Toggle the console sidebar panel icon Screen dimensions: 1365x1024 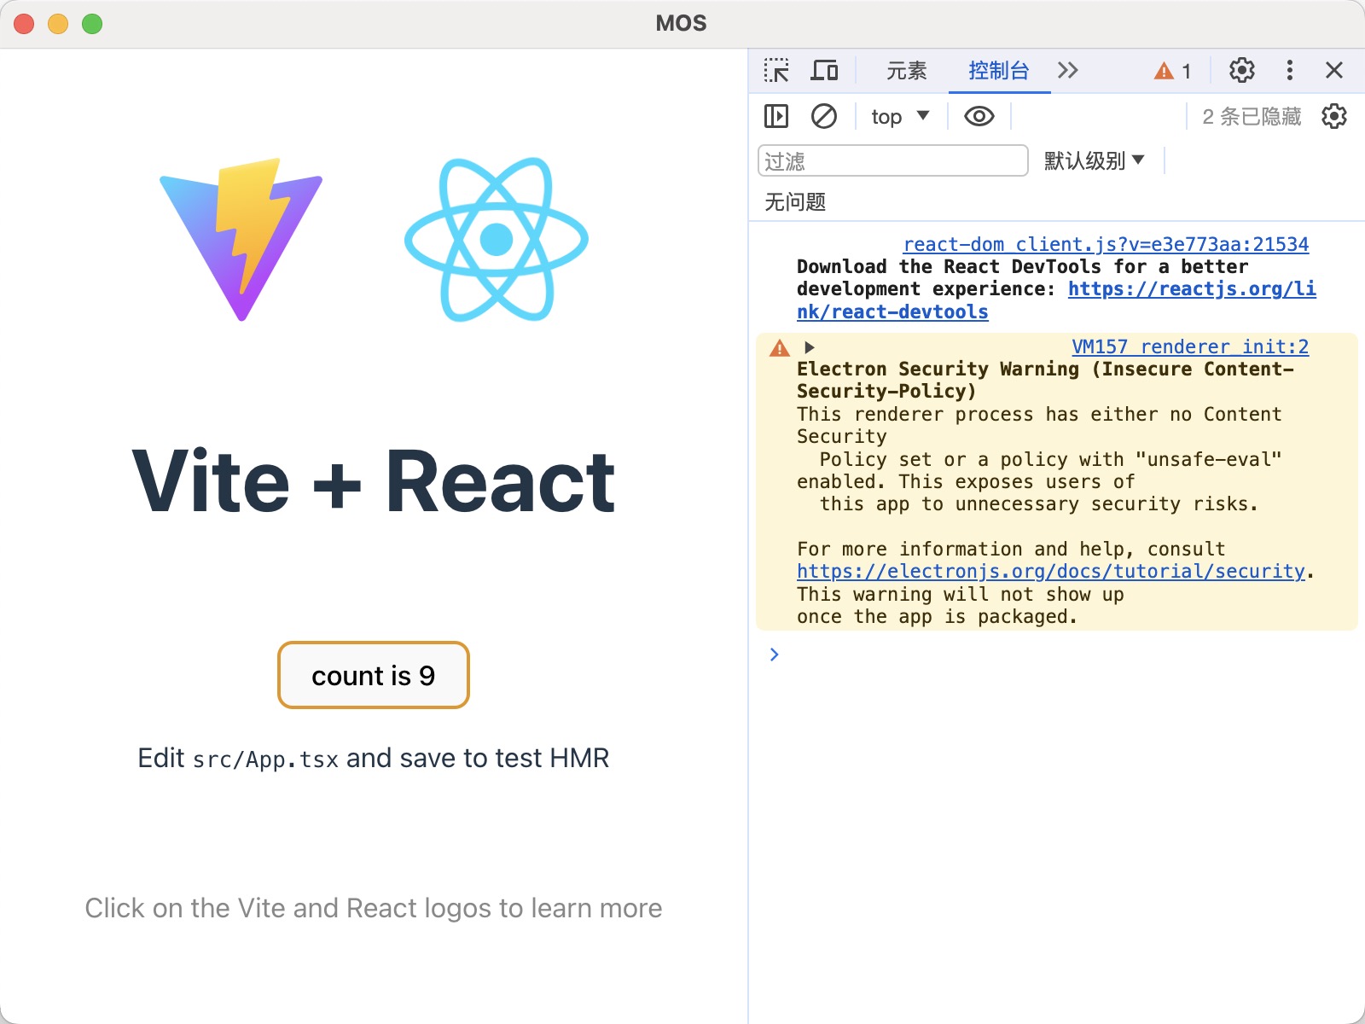(x=776, y=116)
